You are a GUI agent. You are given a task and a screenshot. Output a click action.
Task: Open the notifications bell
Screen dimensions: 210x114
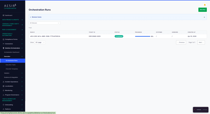point(205,5)
